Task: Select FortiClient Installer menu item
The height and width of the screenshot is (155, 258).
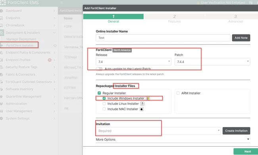Action: pos(20,46)
